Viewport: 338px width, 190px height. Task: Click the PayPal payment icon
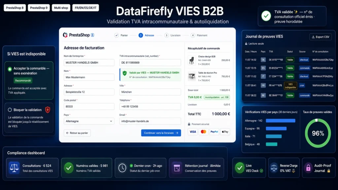(214, 132)
